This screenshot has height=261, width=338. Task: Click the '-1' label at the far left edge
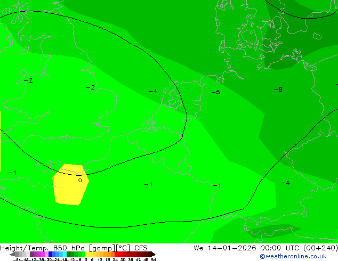coord(12,173)
